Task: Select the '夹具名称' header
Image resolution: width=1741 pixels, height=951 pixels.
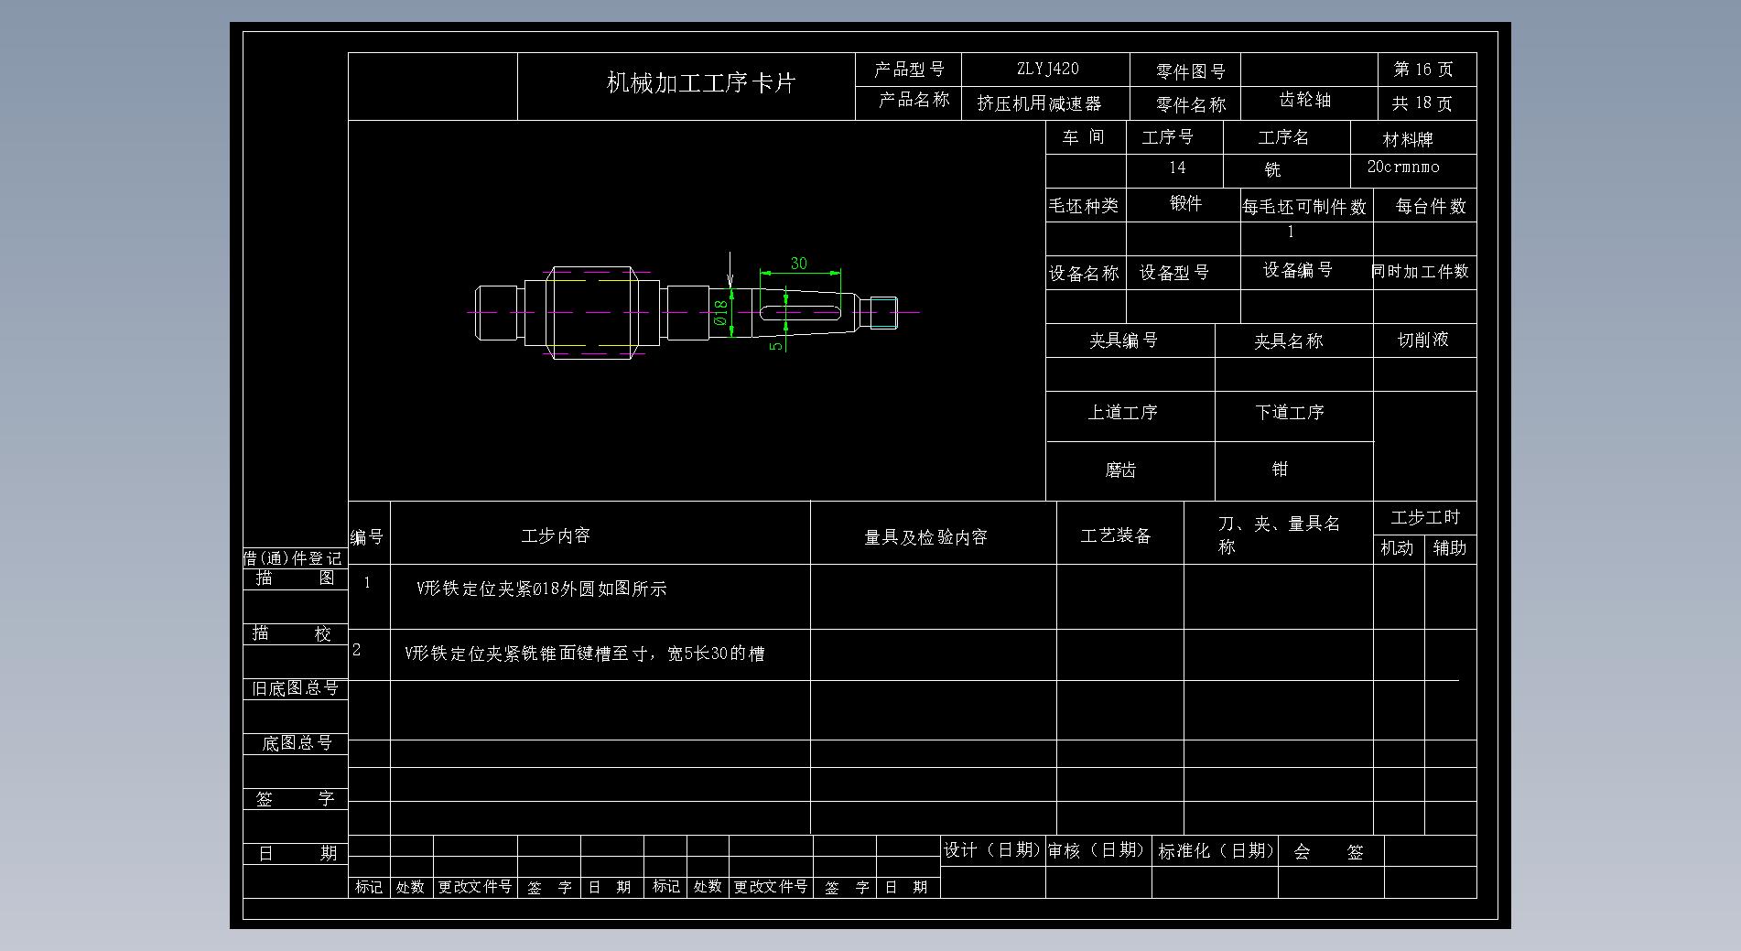Action: point(1288,341)
